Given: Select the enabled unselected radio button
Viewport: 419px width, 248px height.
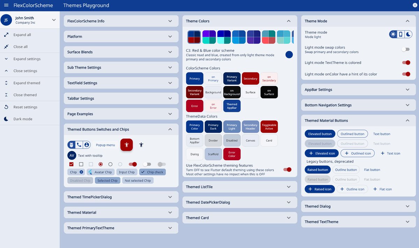Looking at the screenshot, I should click(110, 164).
